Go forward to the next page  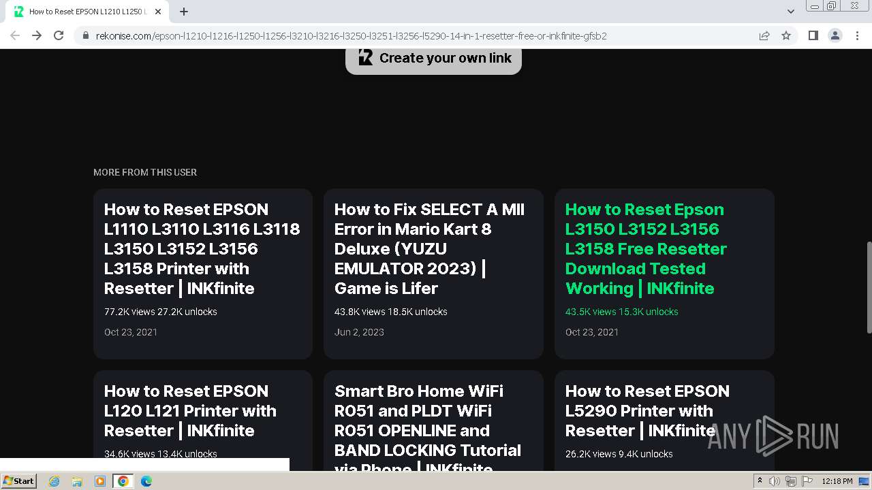click(x=37, y=35)
